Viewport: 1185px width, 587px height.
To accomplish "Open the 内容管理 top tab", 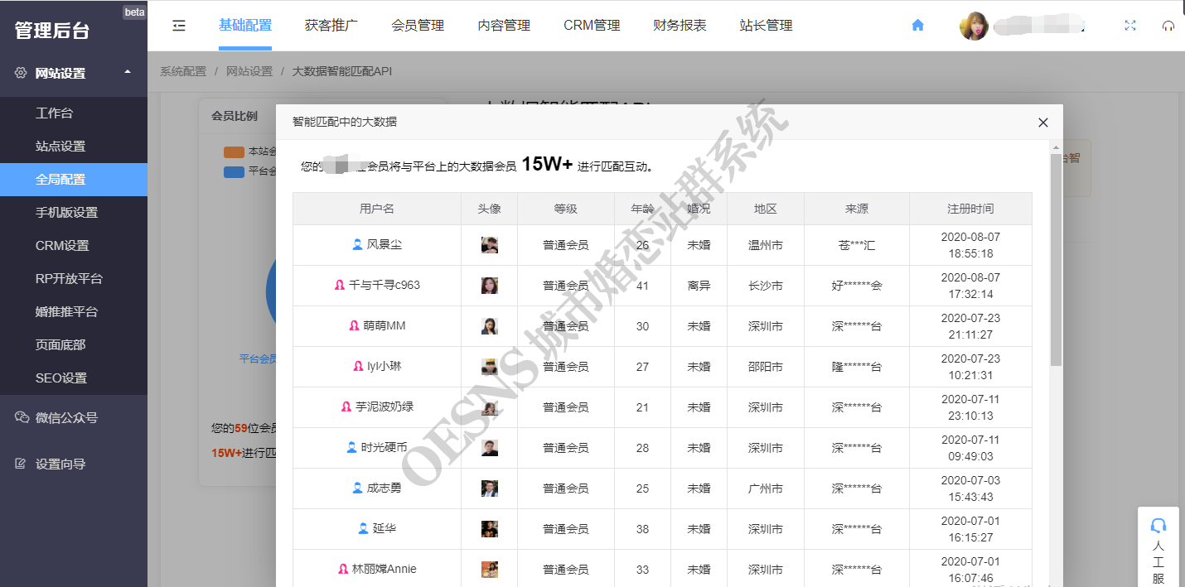I will (504, 26).
